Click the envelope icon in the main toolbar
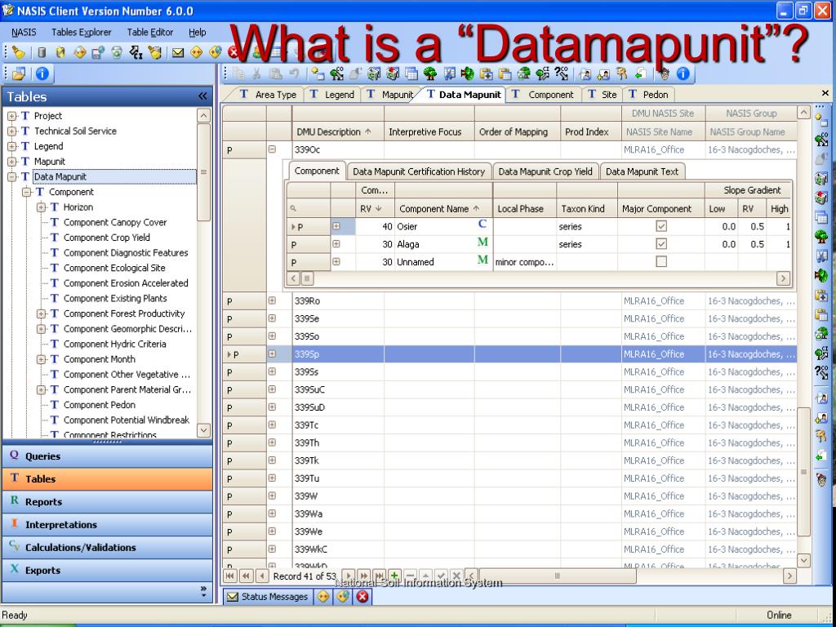The height and width of the screenshot is (627, 836). pyautogui.click(x=177, y=52)
